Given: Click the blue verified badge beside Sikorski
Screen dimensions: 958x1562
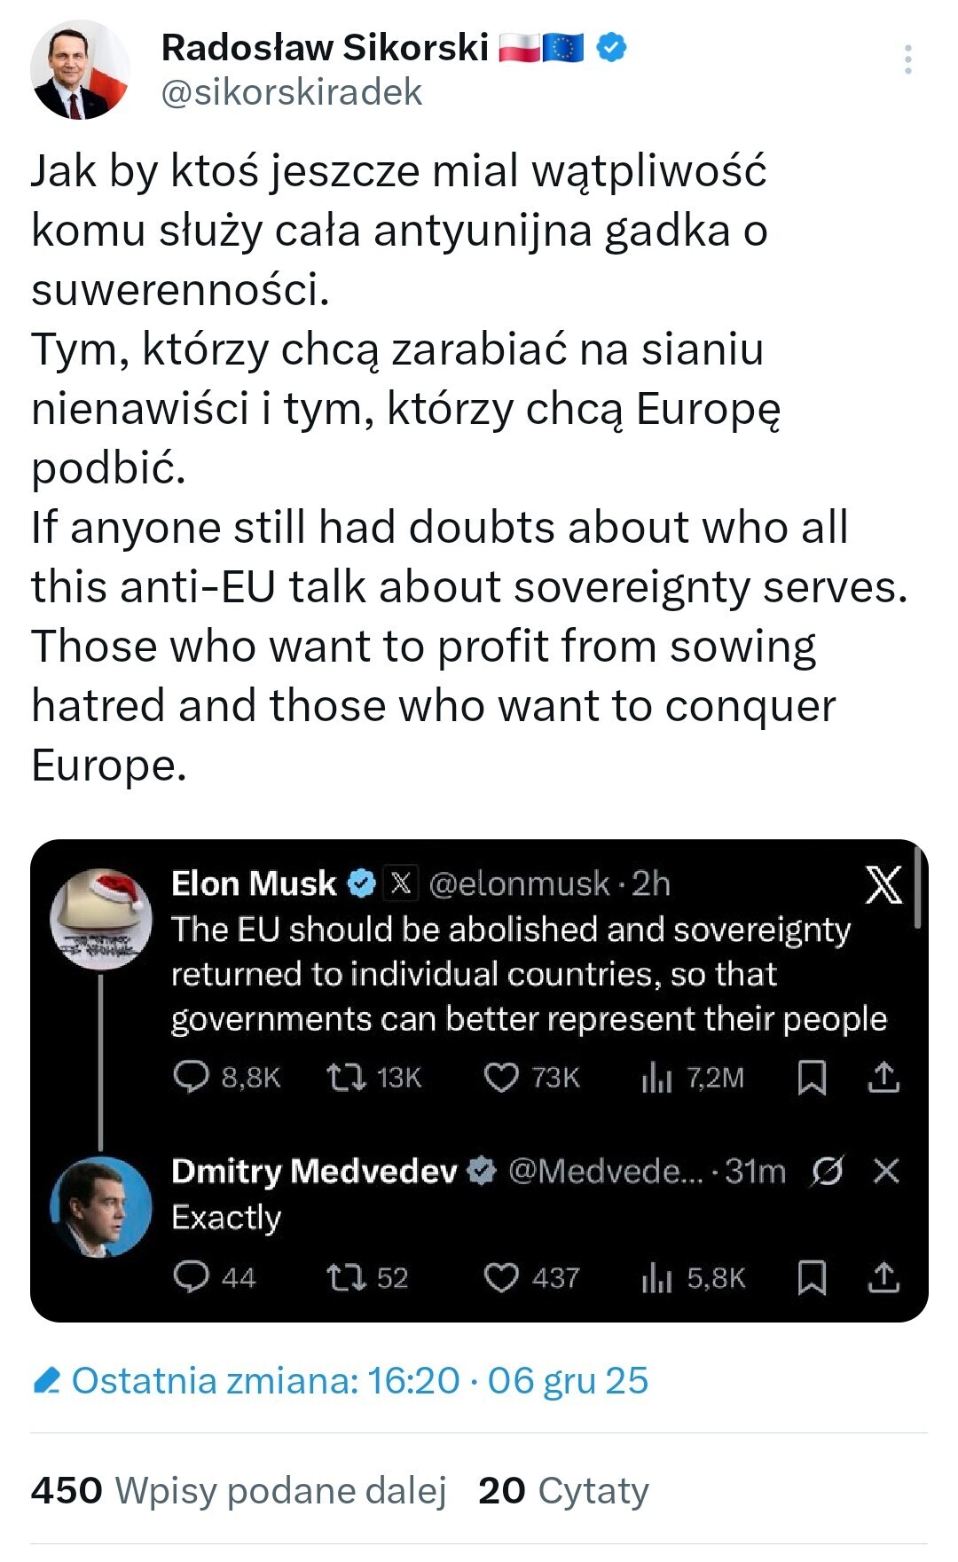Looking at the screenshot, I should (612, 47).
